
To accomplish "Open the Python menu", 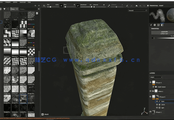I will coord(15,2).
